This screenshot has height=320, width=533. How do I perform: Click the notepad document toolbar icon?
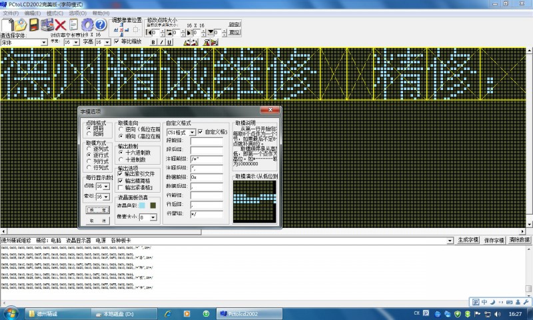tap(73, 25)
